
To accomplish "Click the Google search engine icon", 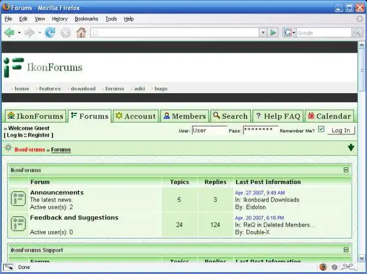I will [x=287, y=32].
